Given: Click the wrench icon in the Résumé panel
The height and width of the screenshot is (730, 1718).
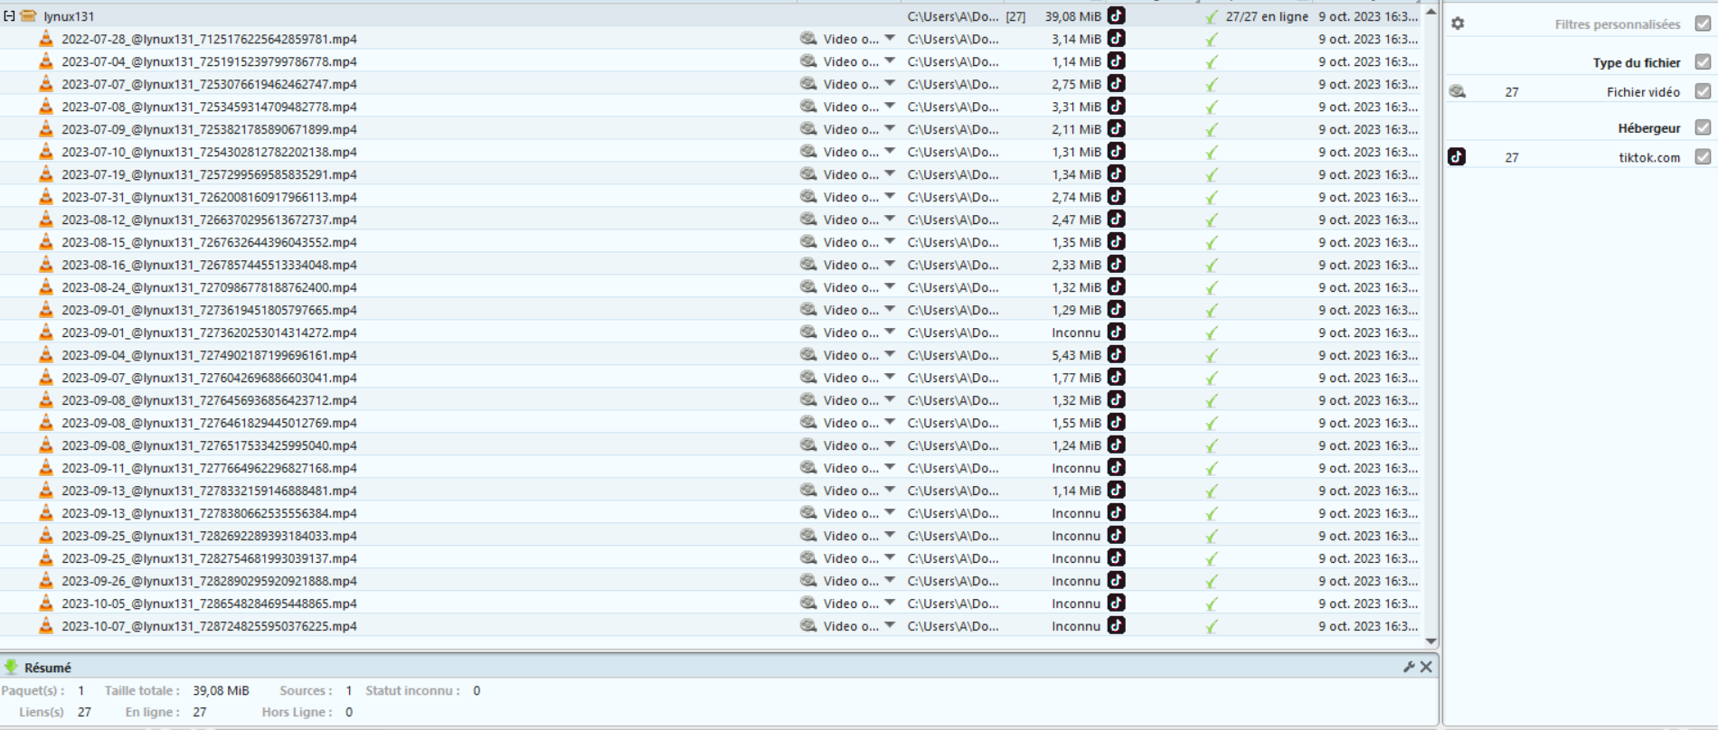Looking at the screenshot, I should 1409,667.
